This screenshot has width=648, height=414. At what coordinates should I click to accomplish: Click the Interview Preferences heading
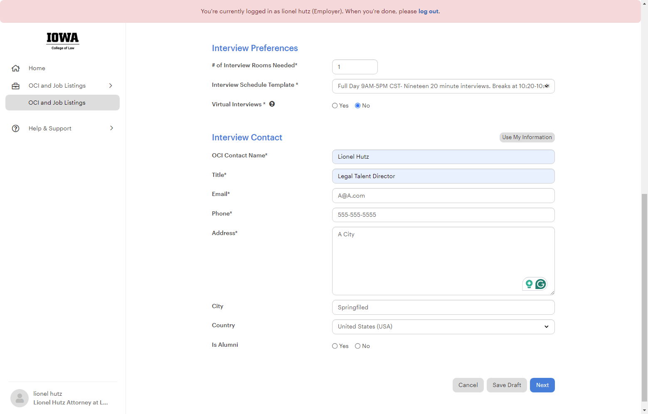click(x=255, y=48)
